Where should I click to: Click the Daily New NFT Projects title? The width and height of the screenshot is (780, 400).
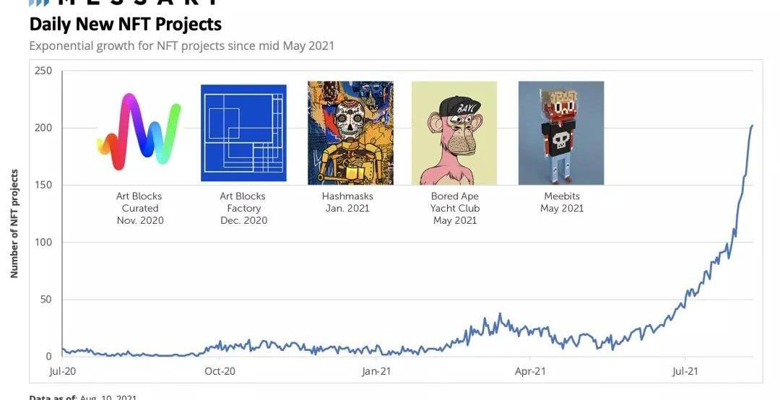(125, 24)
